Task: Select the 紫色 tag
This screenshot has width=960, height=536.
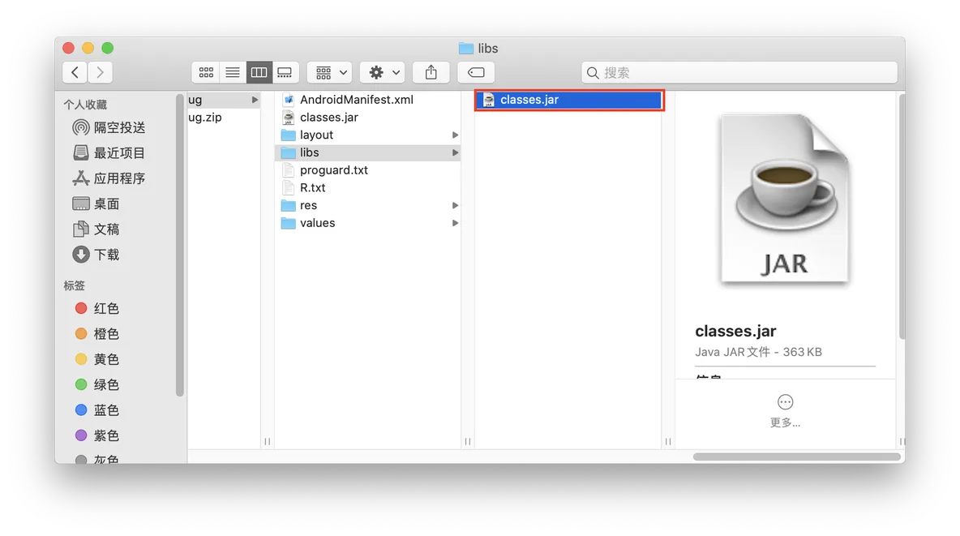Action: pos(97,435)
